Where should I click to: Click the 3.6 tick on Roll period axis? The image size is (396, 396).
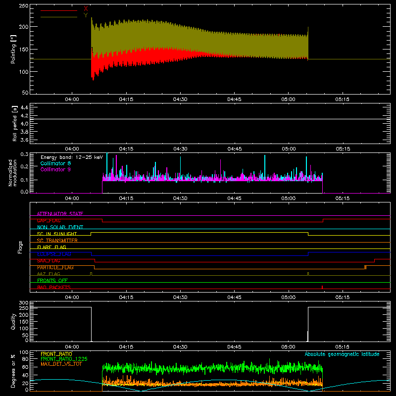(x=24, y=140)
